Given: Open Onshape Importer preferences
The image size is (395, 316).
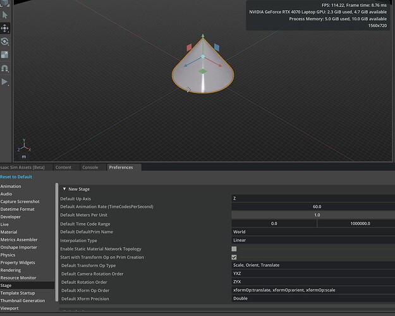Looking at the screenshot, I should 18,247.
